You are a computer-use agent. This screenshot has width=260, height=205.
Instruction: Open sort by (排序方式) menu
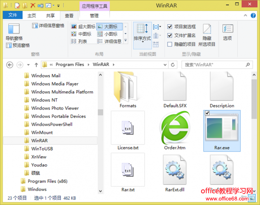(142, 35)
